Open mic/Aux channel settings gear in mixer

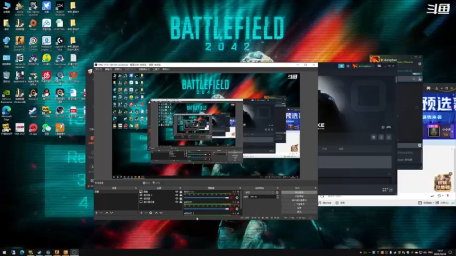point(237,197)
